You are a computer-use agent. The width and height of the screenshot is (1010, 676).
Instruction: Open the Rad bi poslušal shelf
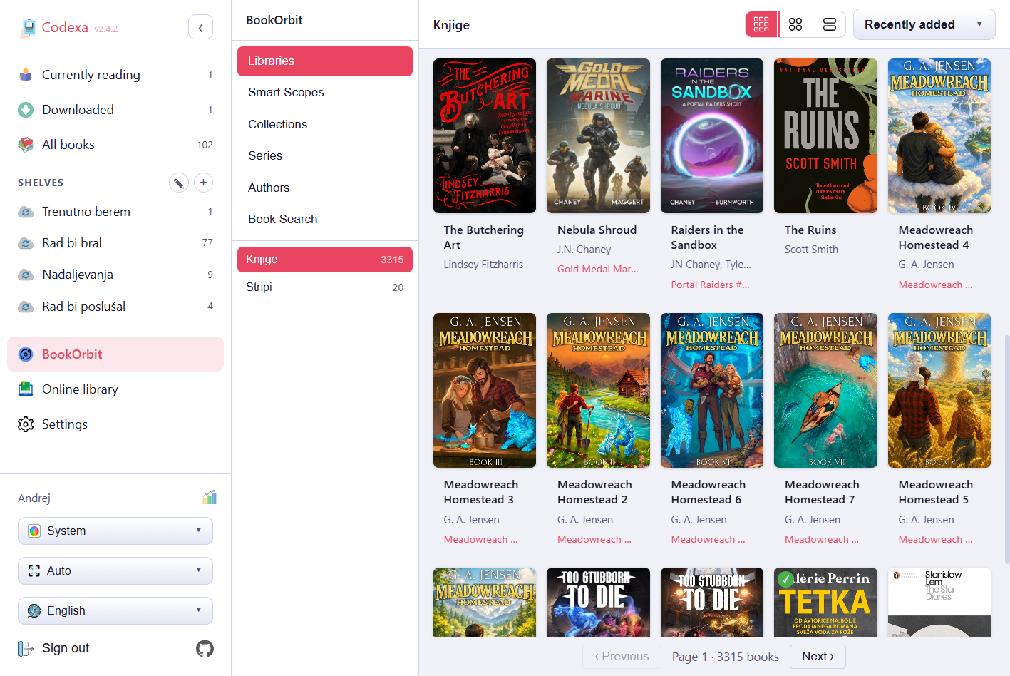click(115, 307)
